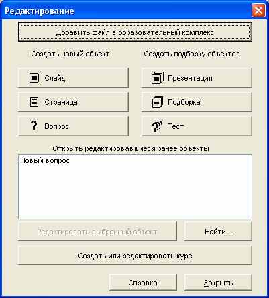Click Редактировать выбранный объект button
The image size is (269, 298).
coord(97,232)
